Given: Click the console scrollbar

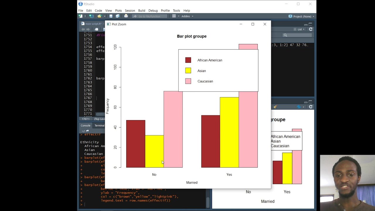Looking at the screenshot, I should pyautogui.click(x=208, y=202).
